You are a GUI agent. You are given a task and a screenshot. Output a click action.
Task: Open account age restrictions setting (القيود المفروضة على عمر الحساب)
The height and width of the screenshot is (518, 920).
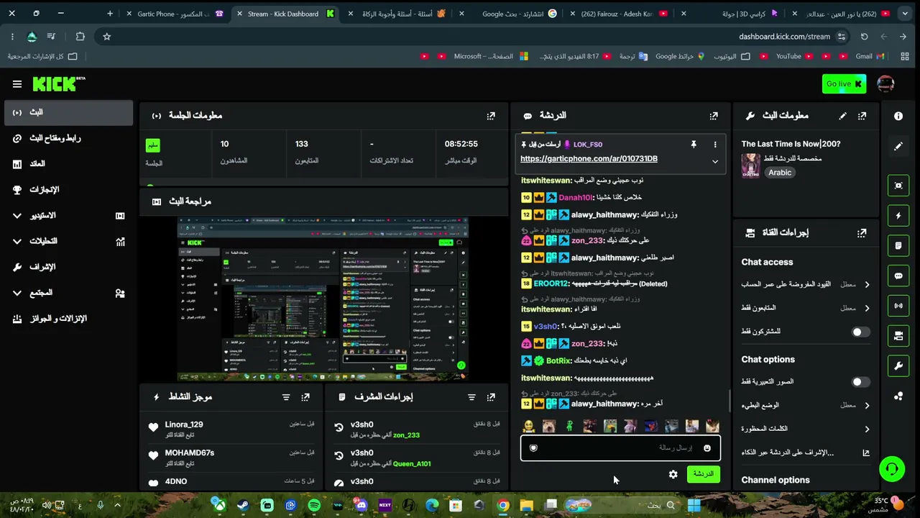click(x=806, y=285)
